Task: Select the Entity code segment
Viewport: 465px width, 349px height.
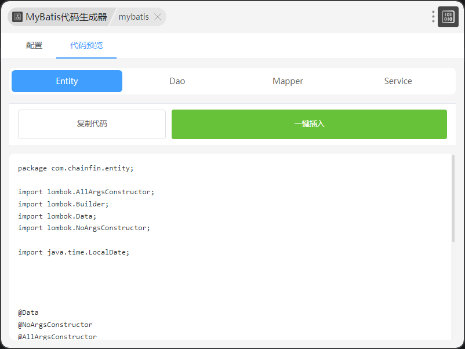Action: (x=67, y=81)
